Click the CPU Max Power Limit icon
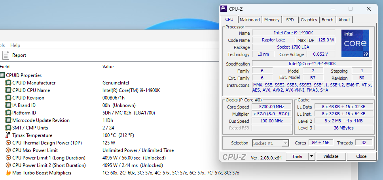383x180 pixels. click(x=8, y=150)
